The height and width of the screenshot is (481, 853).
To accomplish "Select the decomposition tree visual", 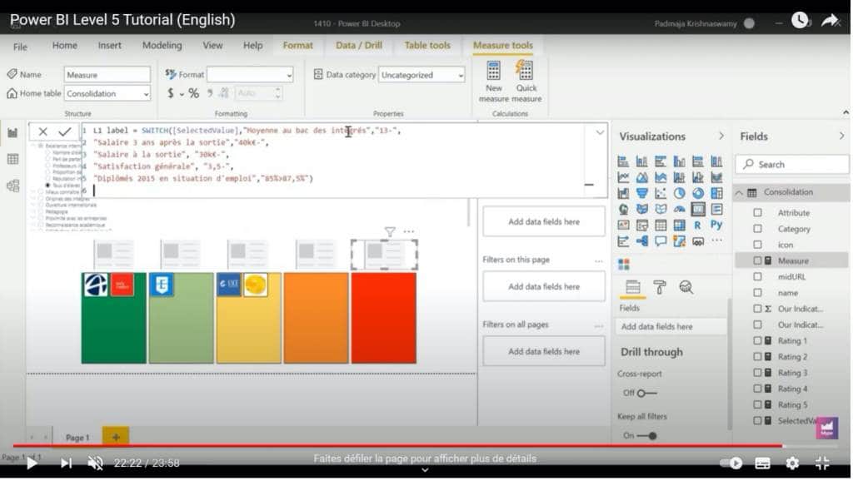I will pyautogui.click(x=642, y=240).
